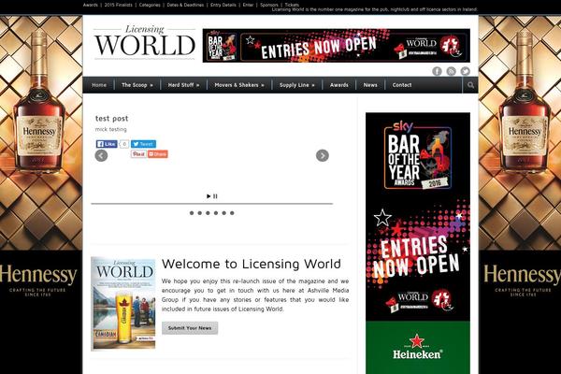Click the Google Share button
Screen dimensions: 561x374
[158, 154]
